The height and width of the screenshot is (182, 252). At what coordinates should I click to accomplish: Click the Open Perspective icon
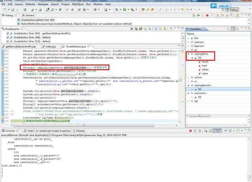pos(223,10)
